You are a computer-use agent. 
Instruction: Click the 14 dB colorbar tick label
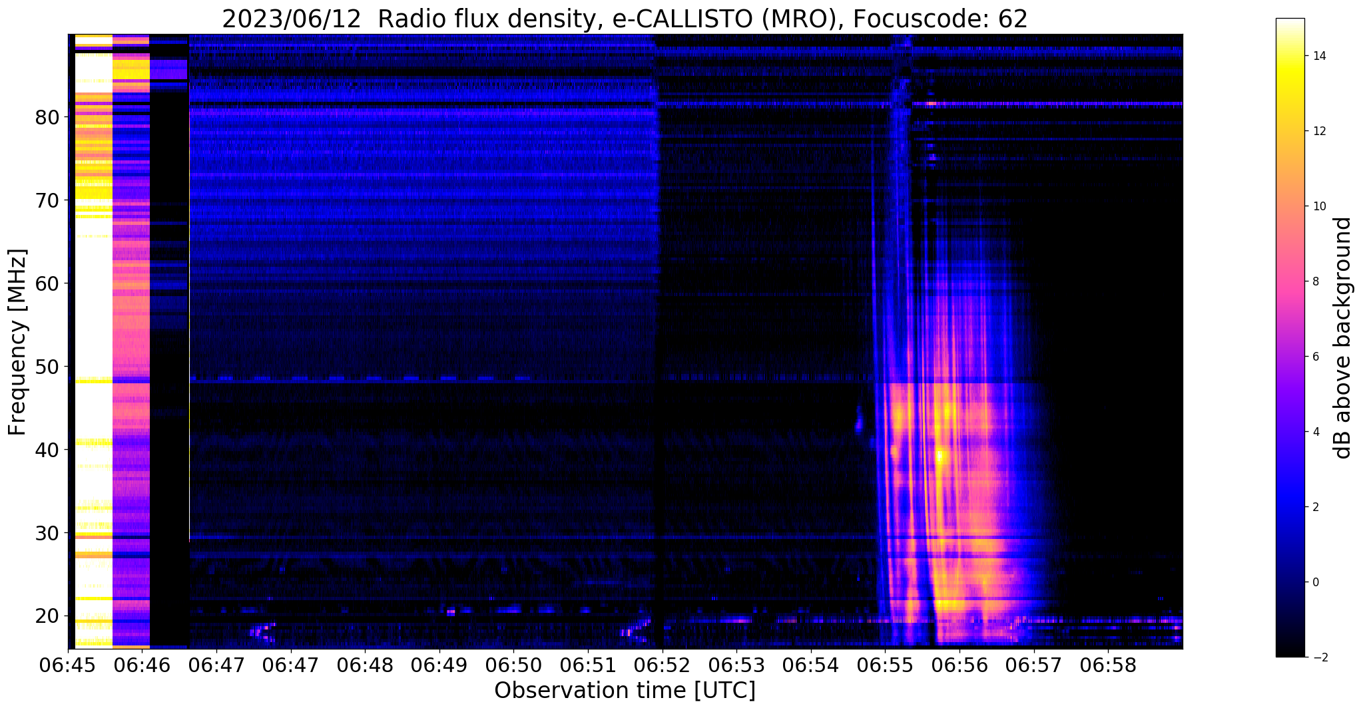tap(1318, 56)
